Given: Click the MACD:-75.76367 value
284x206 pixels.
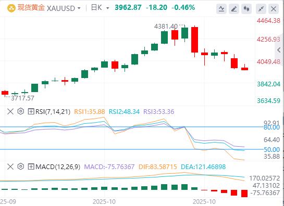Looking at the screenshot, I should [109, 167].
